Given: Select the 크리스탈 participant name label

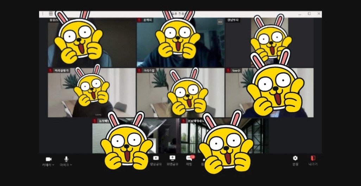Looking at the screenshot, I should pyautogui.click(x=148, y=70).
